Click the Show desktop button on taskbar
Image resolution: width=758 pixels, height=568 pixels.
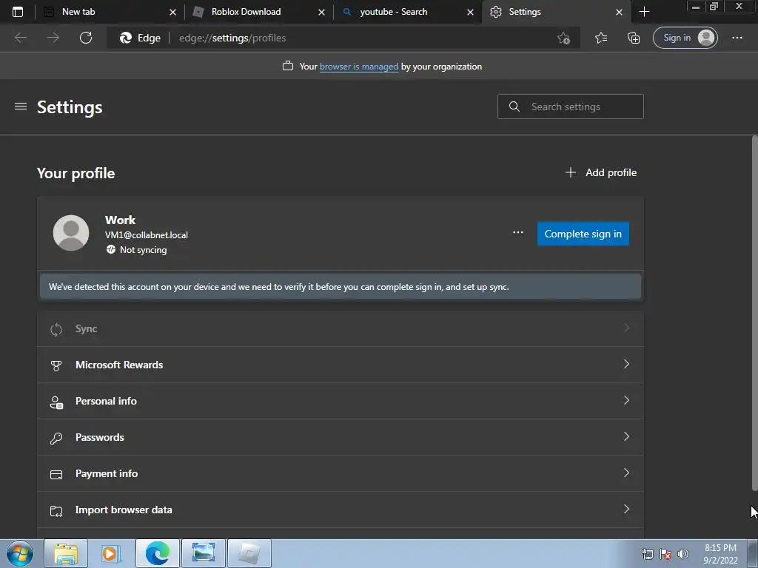click(x=752, y=553)
